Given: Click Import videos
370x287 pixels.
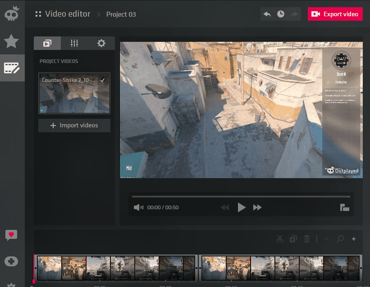Looking at the screenshot, I should (74, 126).
